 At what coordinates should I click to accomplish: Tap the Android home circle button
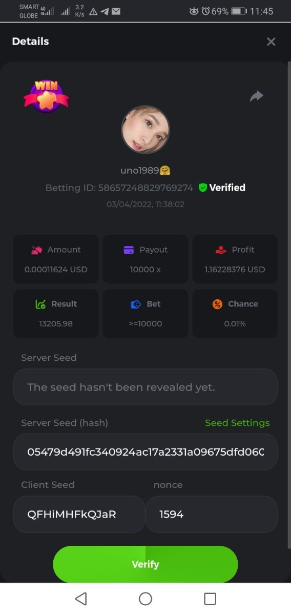pos(145,599)
